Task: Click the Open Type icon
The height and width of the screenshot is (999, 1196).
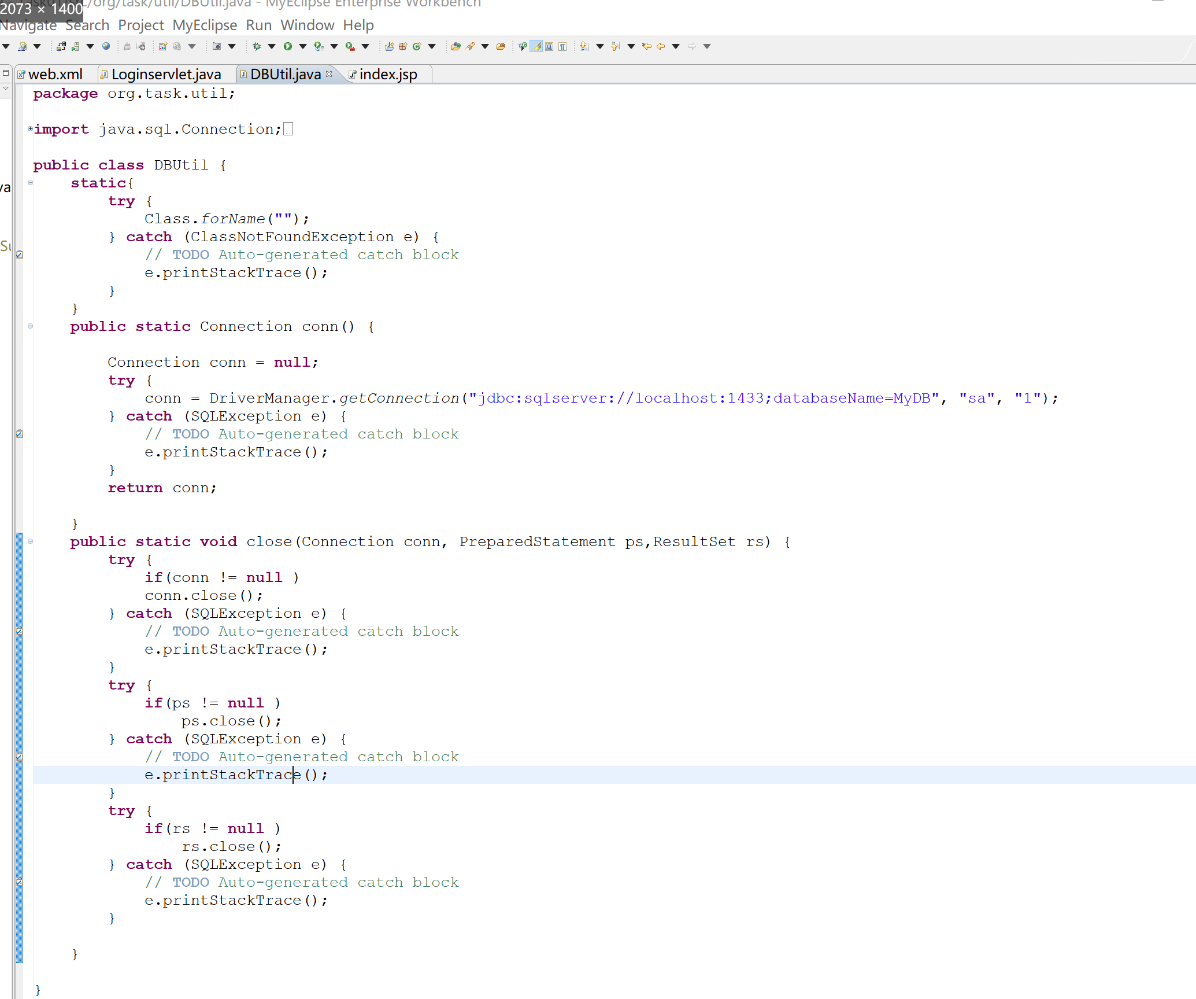Action: click(456, 46)
